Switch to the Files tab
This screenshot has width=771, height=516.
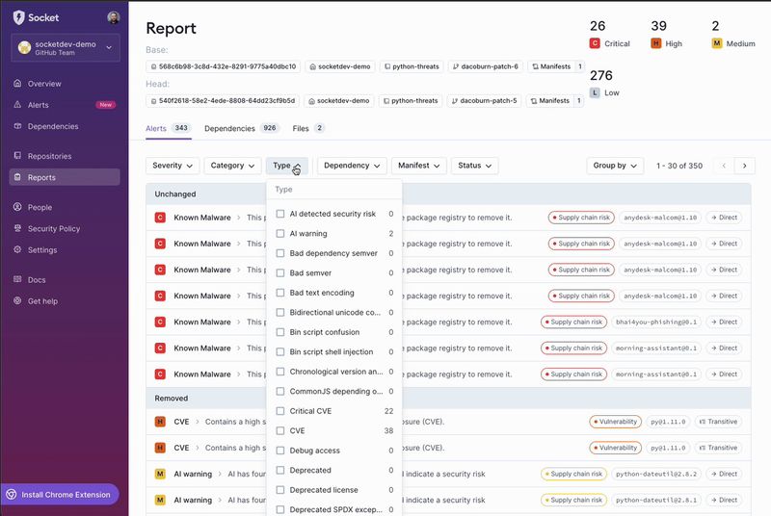[308, 129]
